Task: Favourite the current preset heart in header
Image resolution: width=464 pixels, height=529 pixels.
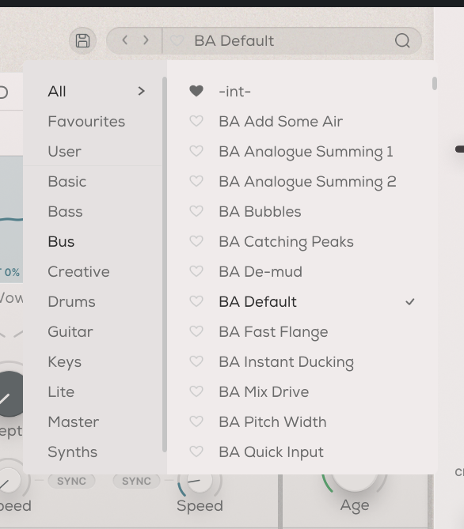Action: click(x=177, y=41)
